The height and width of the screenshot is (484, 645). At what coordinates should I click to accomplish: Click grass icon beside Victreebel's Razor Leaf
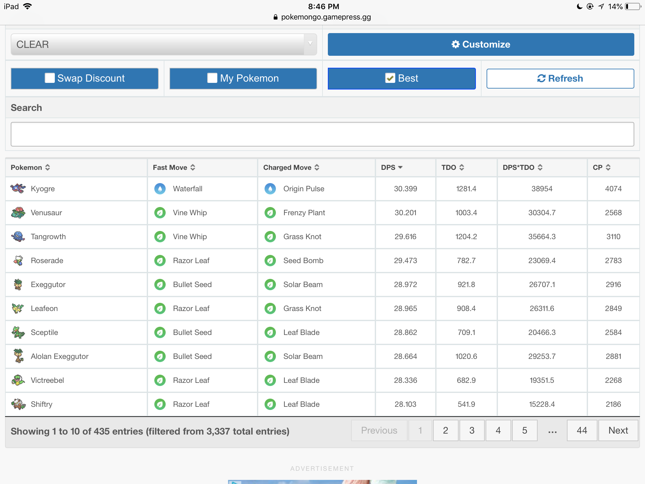(160, 380)
